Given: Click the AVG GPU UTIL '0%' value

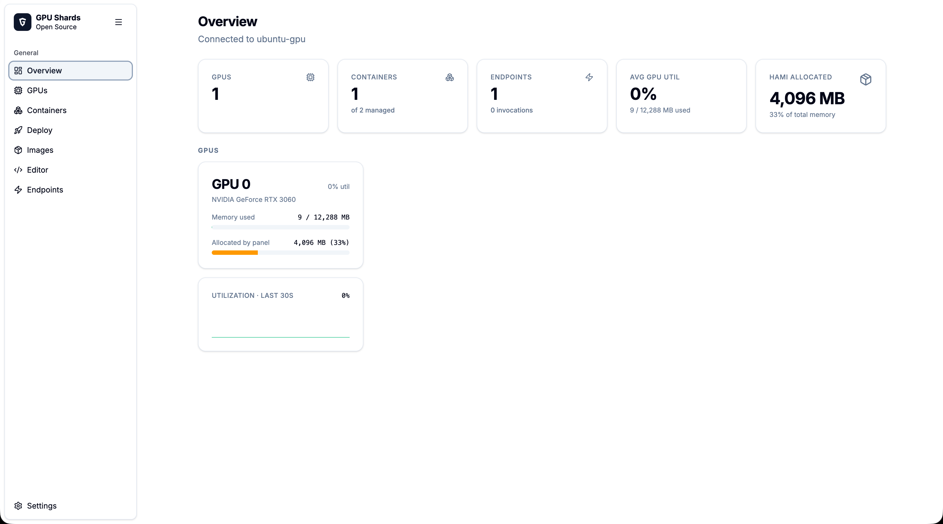Looking at the screenshot, I should click(x=643, y=94).
